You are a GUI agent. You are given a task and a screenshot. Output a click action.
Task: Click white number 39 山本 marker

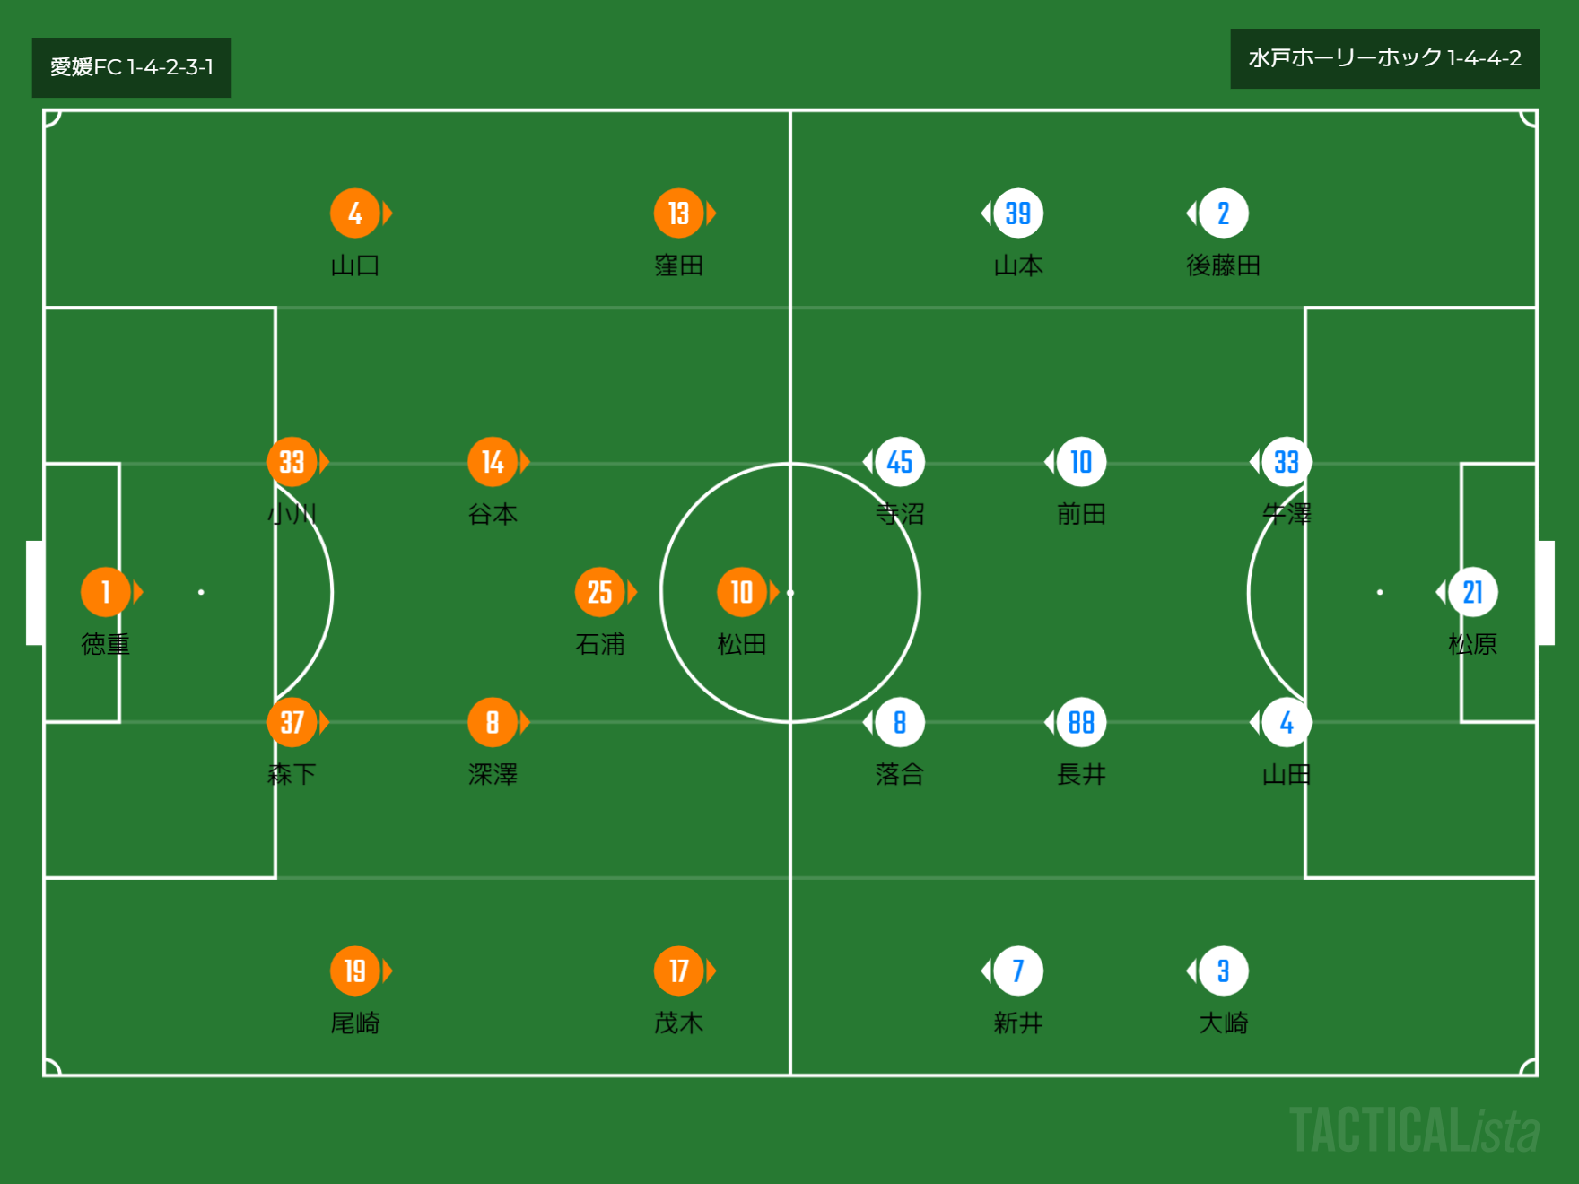[1018, 213]
